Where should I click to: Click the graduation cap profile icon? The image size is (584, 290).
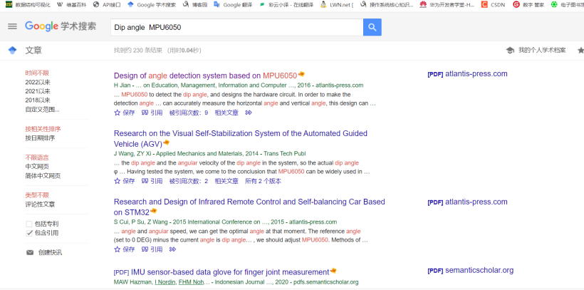click(x=510, y=51)
